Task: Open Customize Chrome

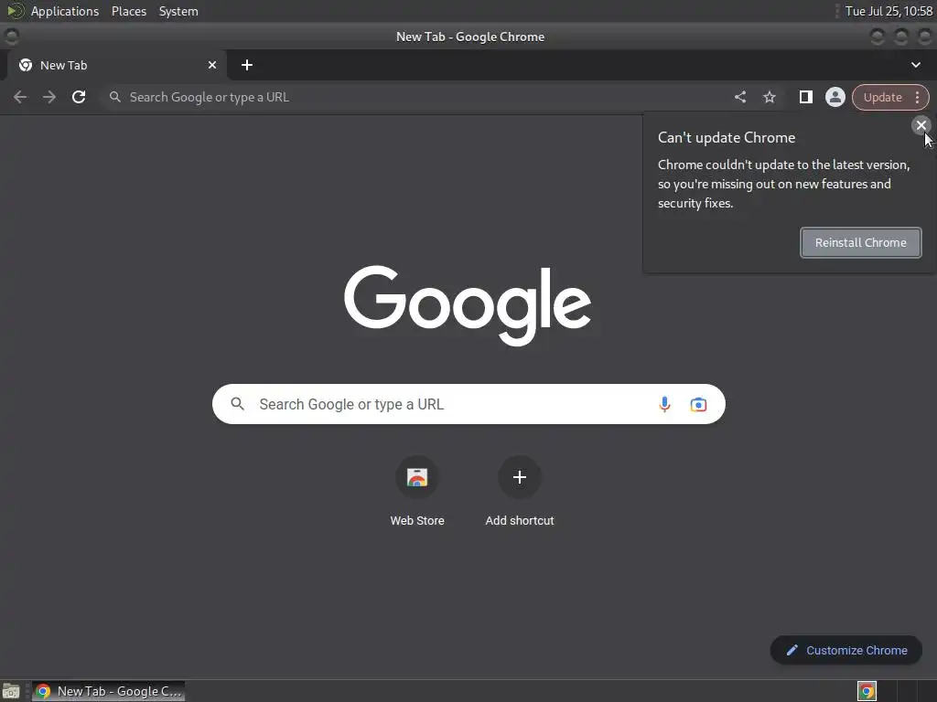Action: (x=846, y=650)
